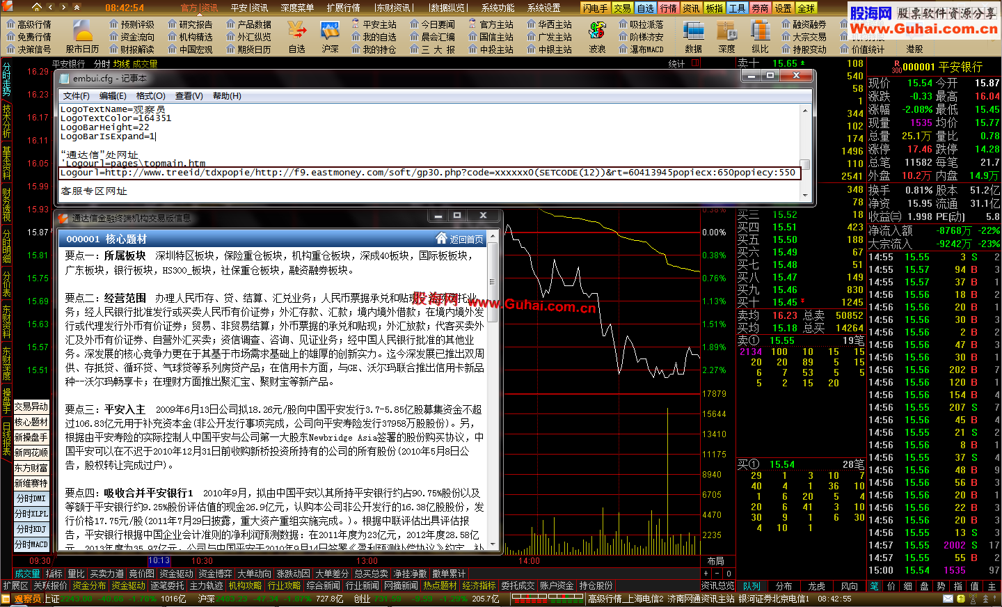
Task: Select 分时MACD indicator button
Action: tap(31, 544)
